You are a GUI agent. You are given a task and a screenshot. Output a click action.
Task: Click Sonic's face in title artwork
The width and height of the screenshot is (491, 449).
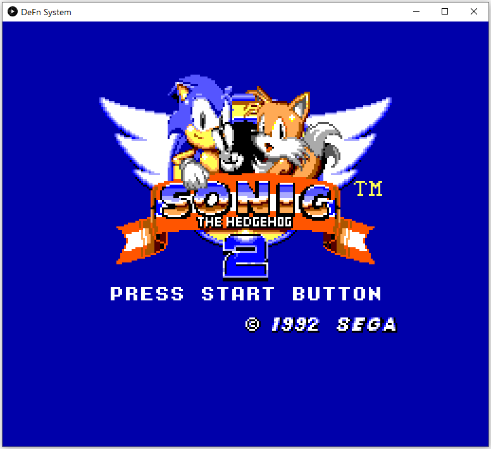(x=203, y=125)
